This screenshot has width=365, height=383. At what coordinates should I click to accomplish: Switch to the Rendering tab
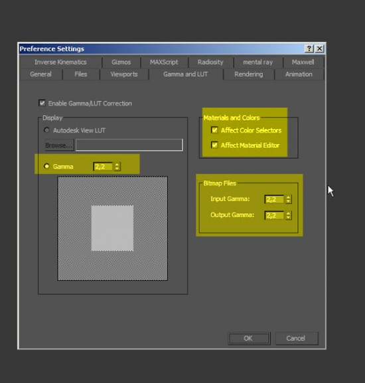249,74
